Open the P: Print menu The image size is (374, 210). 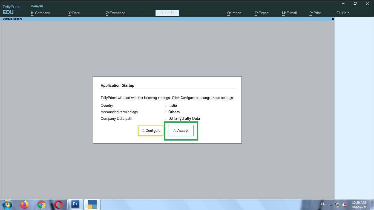point(315,13)
